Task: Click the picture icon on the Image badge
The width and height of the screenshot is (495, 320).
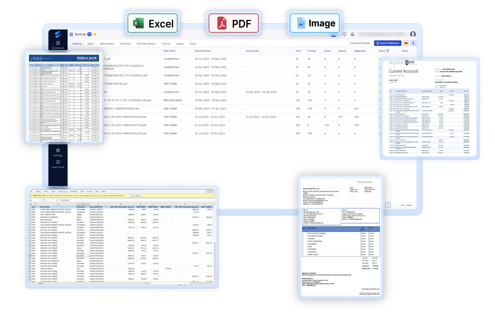Action: [x=301, y=23]
